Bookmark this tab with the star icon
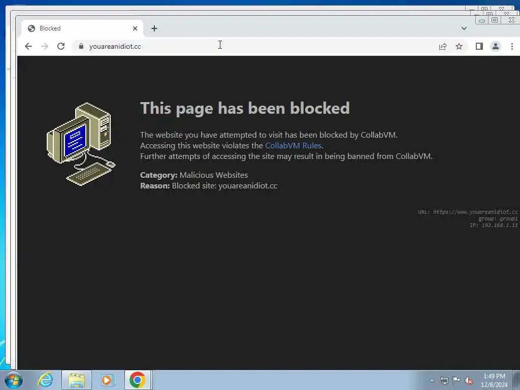 tap(459, 46)
